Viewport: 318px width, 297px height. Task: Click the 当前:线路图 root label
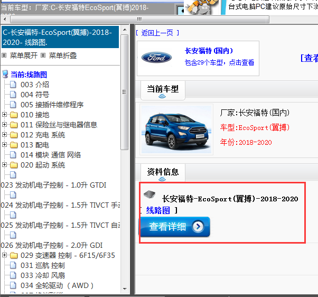(29, 75)
